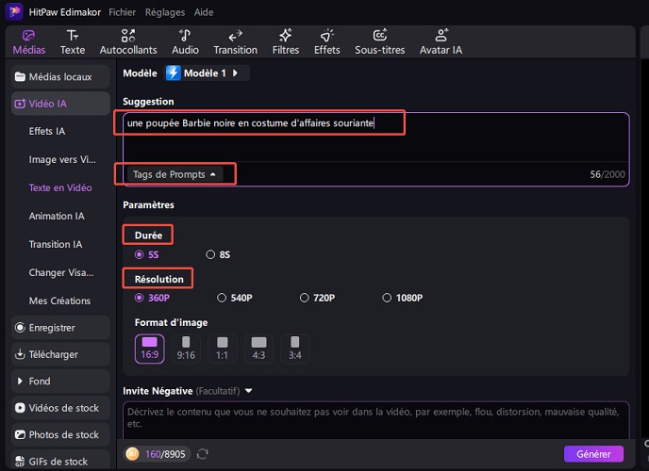Select the 5S duration option
This screenshot has width=649, height=471.
click(x=147, y=254)
